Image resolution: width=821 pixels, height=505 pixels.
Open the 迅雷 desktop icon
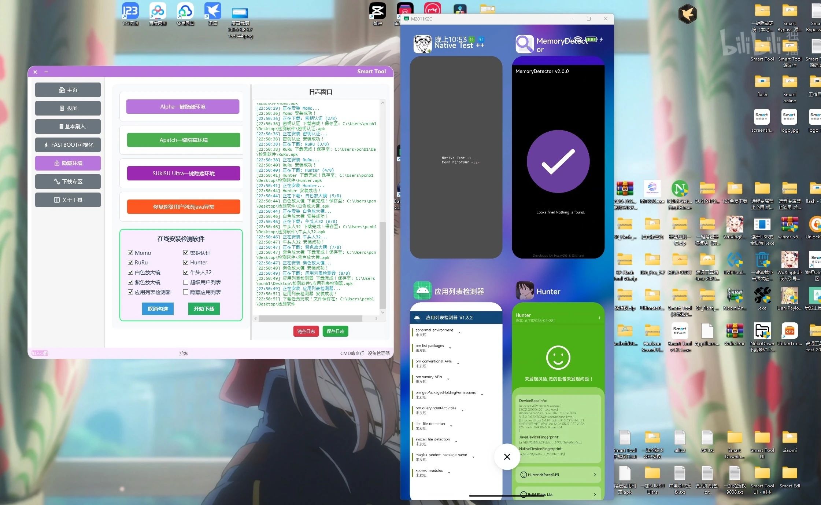(x=213, y=14)
